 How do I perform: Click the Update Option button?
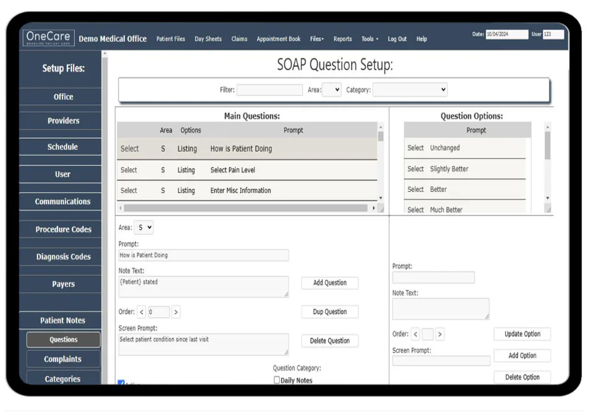pos(522,334)
